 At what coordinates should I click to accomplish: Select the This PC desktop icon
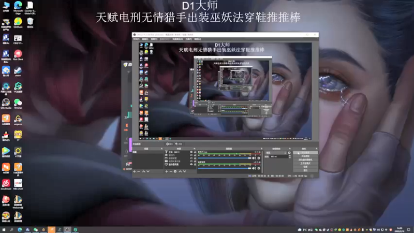(x=6, y=7)
